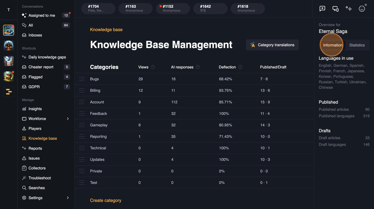This screenshot has height=209, width=374.
Task: Expand the Workforce submenu chevron
Action: point(68,119)
